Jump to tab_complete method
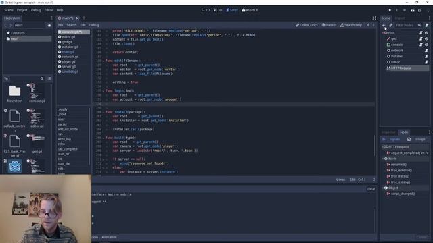Screen dimensions: 433x243 [68, 148]
